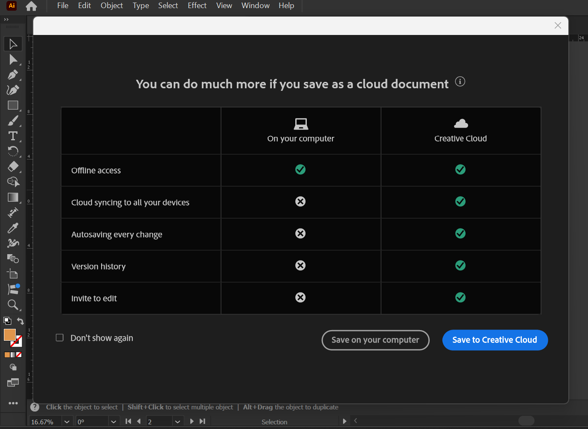The width and height of the screenshot is (588, 429).
Task: Select the Shape Builder tool
Action: [13, 182]
